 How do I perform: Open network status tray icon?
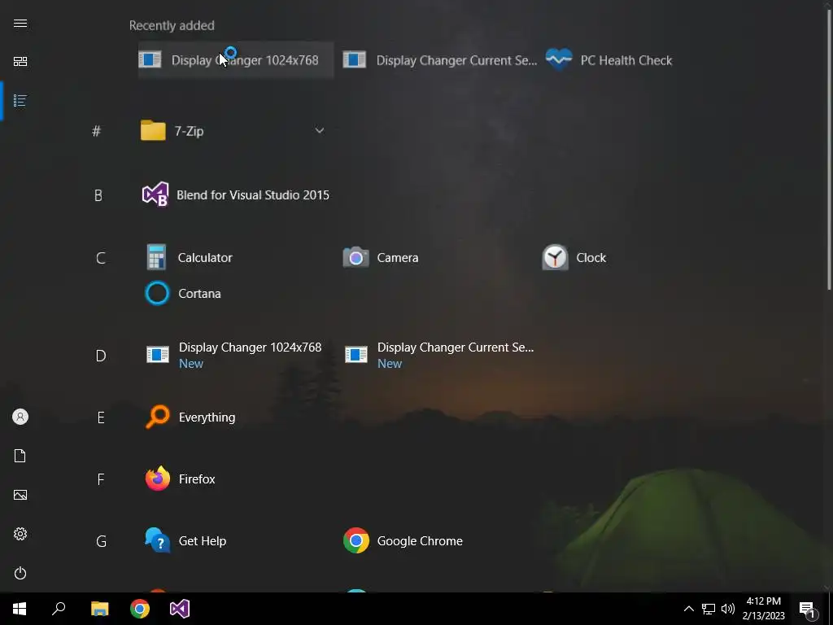[709, 609]
